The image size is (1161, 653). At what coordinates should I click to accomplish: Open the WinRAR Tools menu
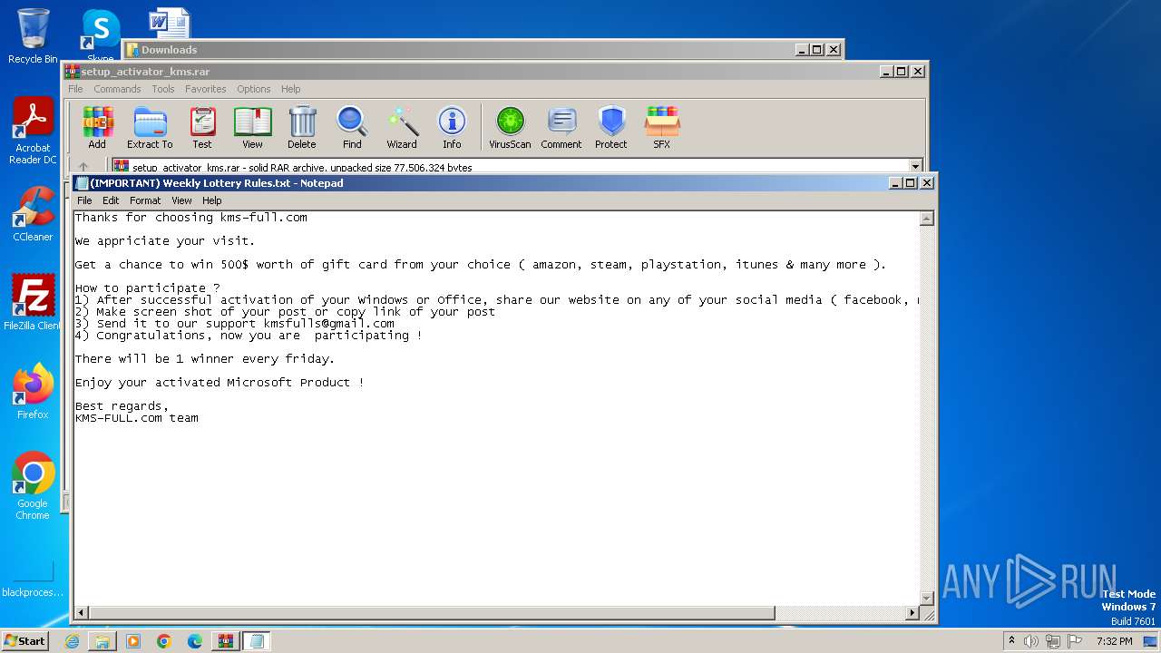(x=163, y=89)
